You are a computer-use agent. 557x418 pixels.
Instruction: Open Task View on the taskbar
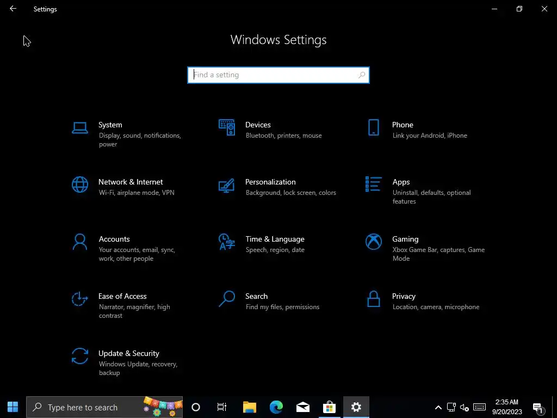tap(222, 407)
